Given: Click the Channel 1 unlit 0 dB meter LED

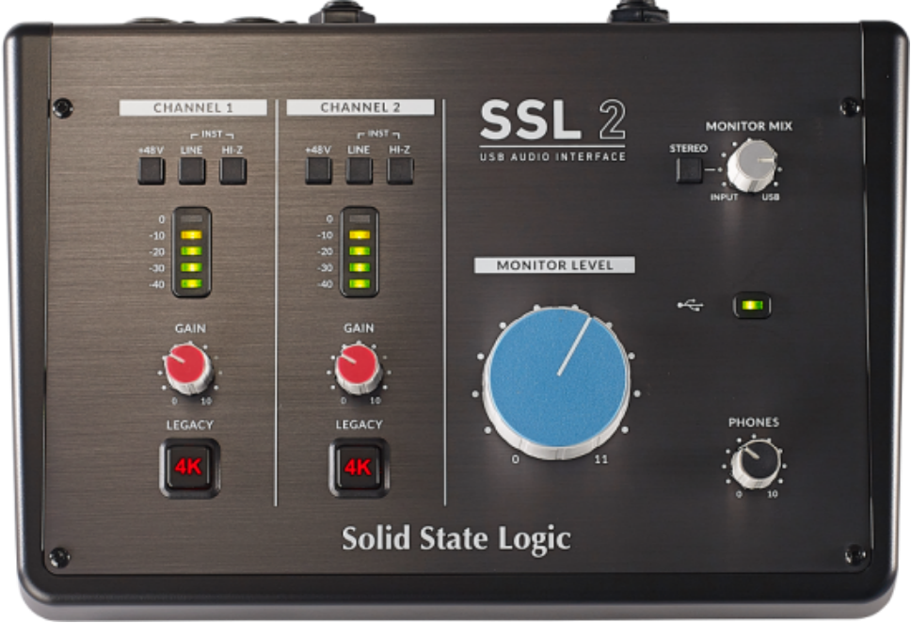Looking at the screenshot, I should 191,219.
